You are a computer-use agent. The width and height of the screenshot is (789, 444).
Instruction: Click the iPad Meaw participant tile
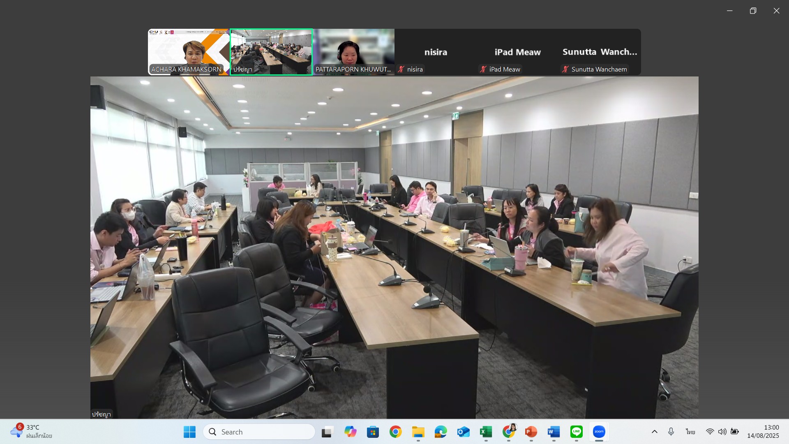coord(517,52)
